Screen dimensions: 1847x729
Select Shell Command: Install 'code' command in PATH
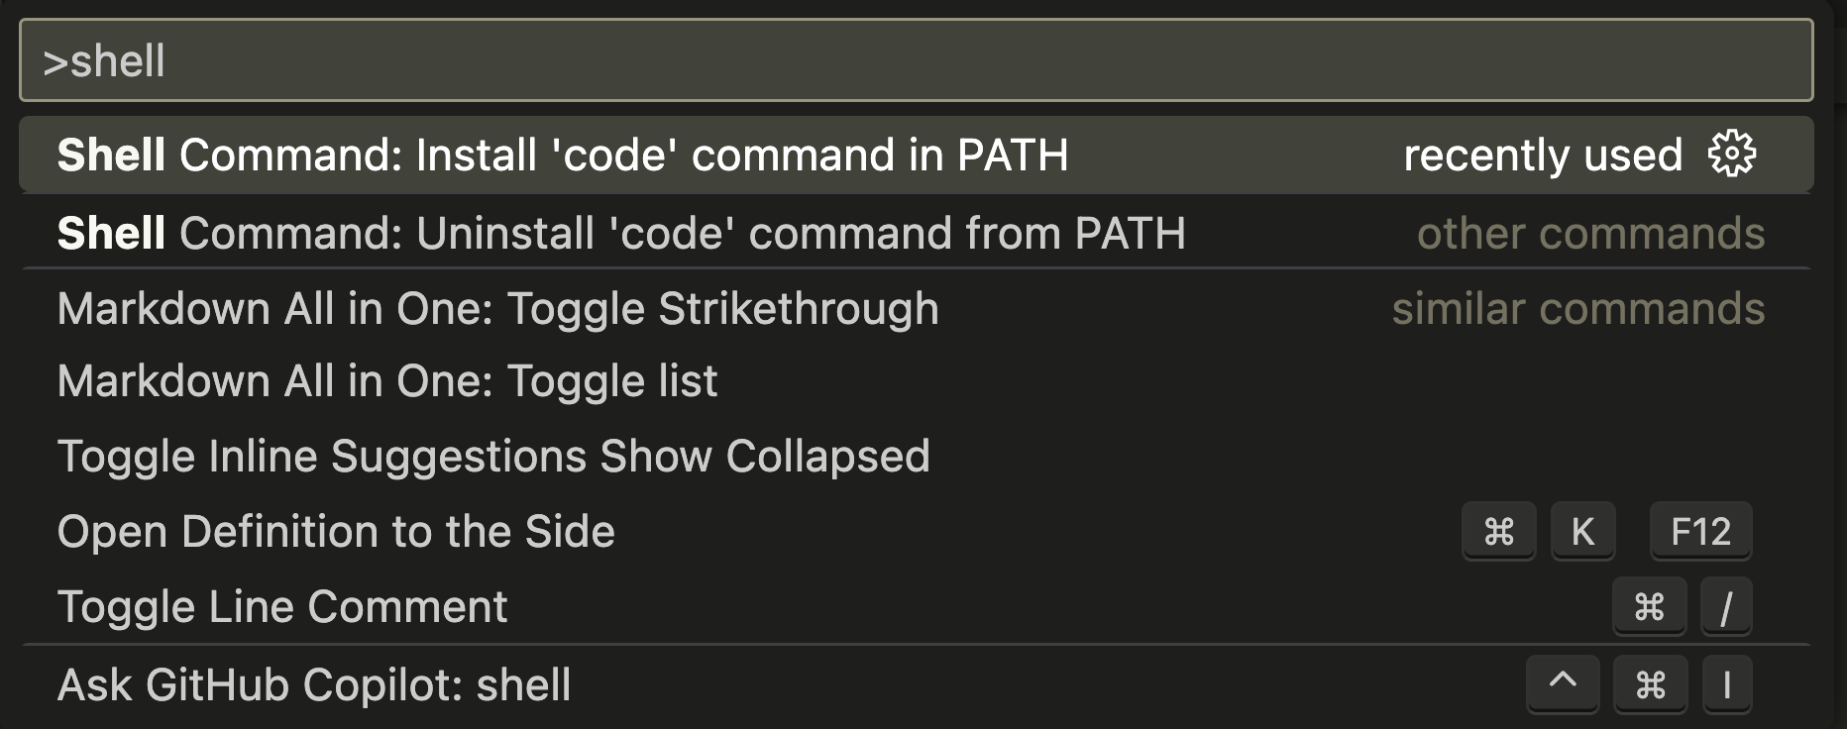click(x=917, y=155)
